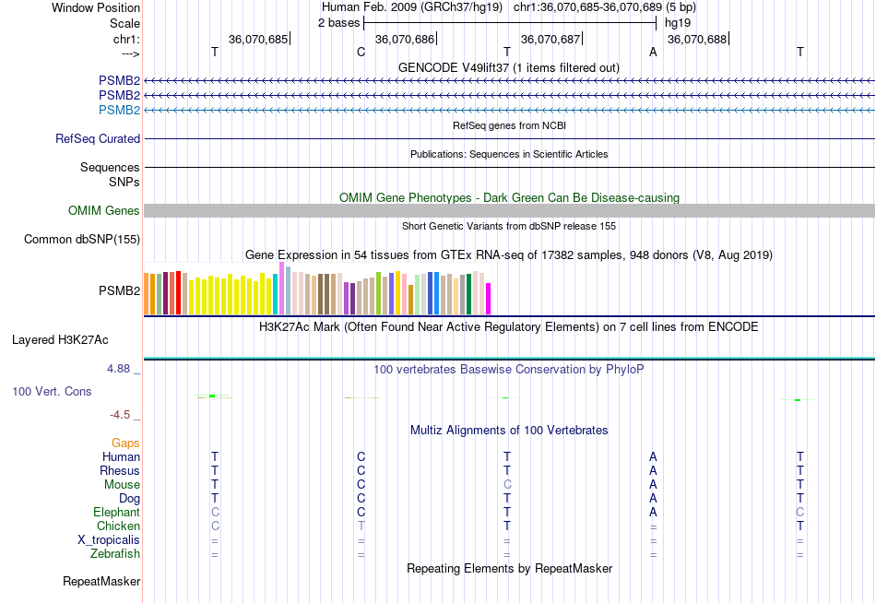The width and height of the screenshot is (876, 603).
Task: Click the X_tropicalis species label
Action: [x=109, y=540]
